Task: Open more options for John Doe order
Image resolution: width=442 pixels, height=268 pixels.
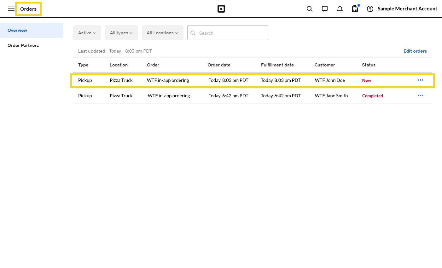Action: (x=421, y=80)
